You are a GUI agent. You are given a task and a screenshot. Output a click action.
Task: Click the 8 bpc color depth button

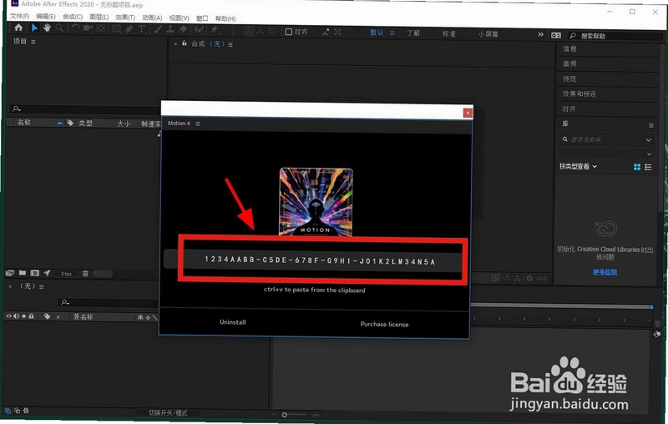click(66, 274)
